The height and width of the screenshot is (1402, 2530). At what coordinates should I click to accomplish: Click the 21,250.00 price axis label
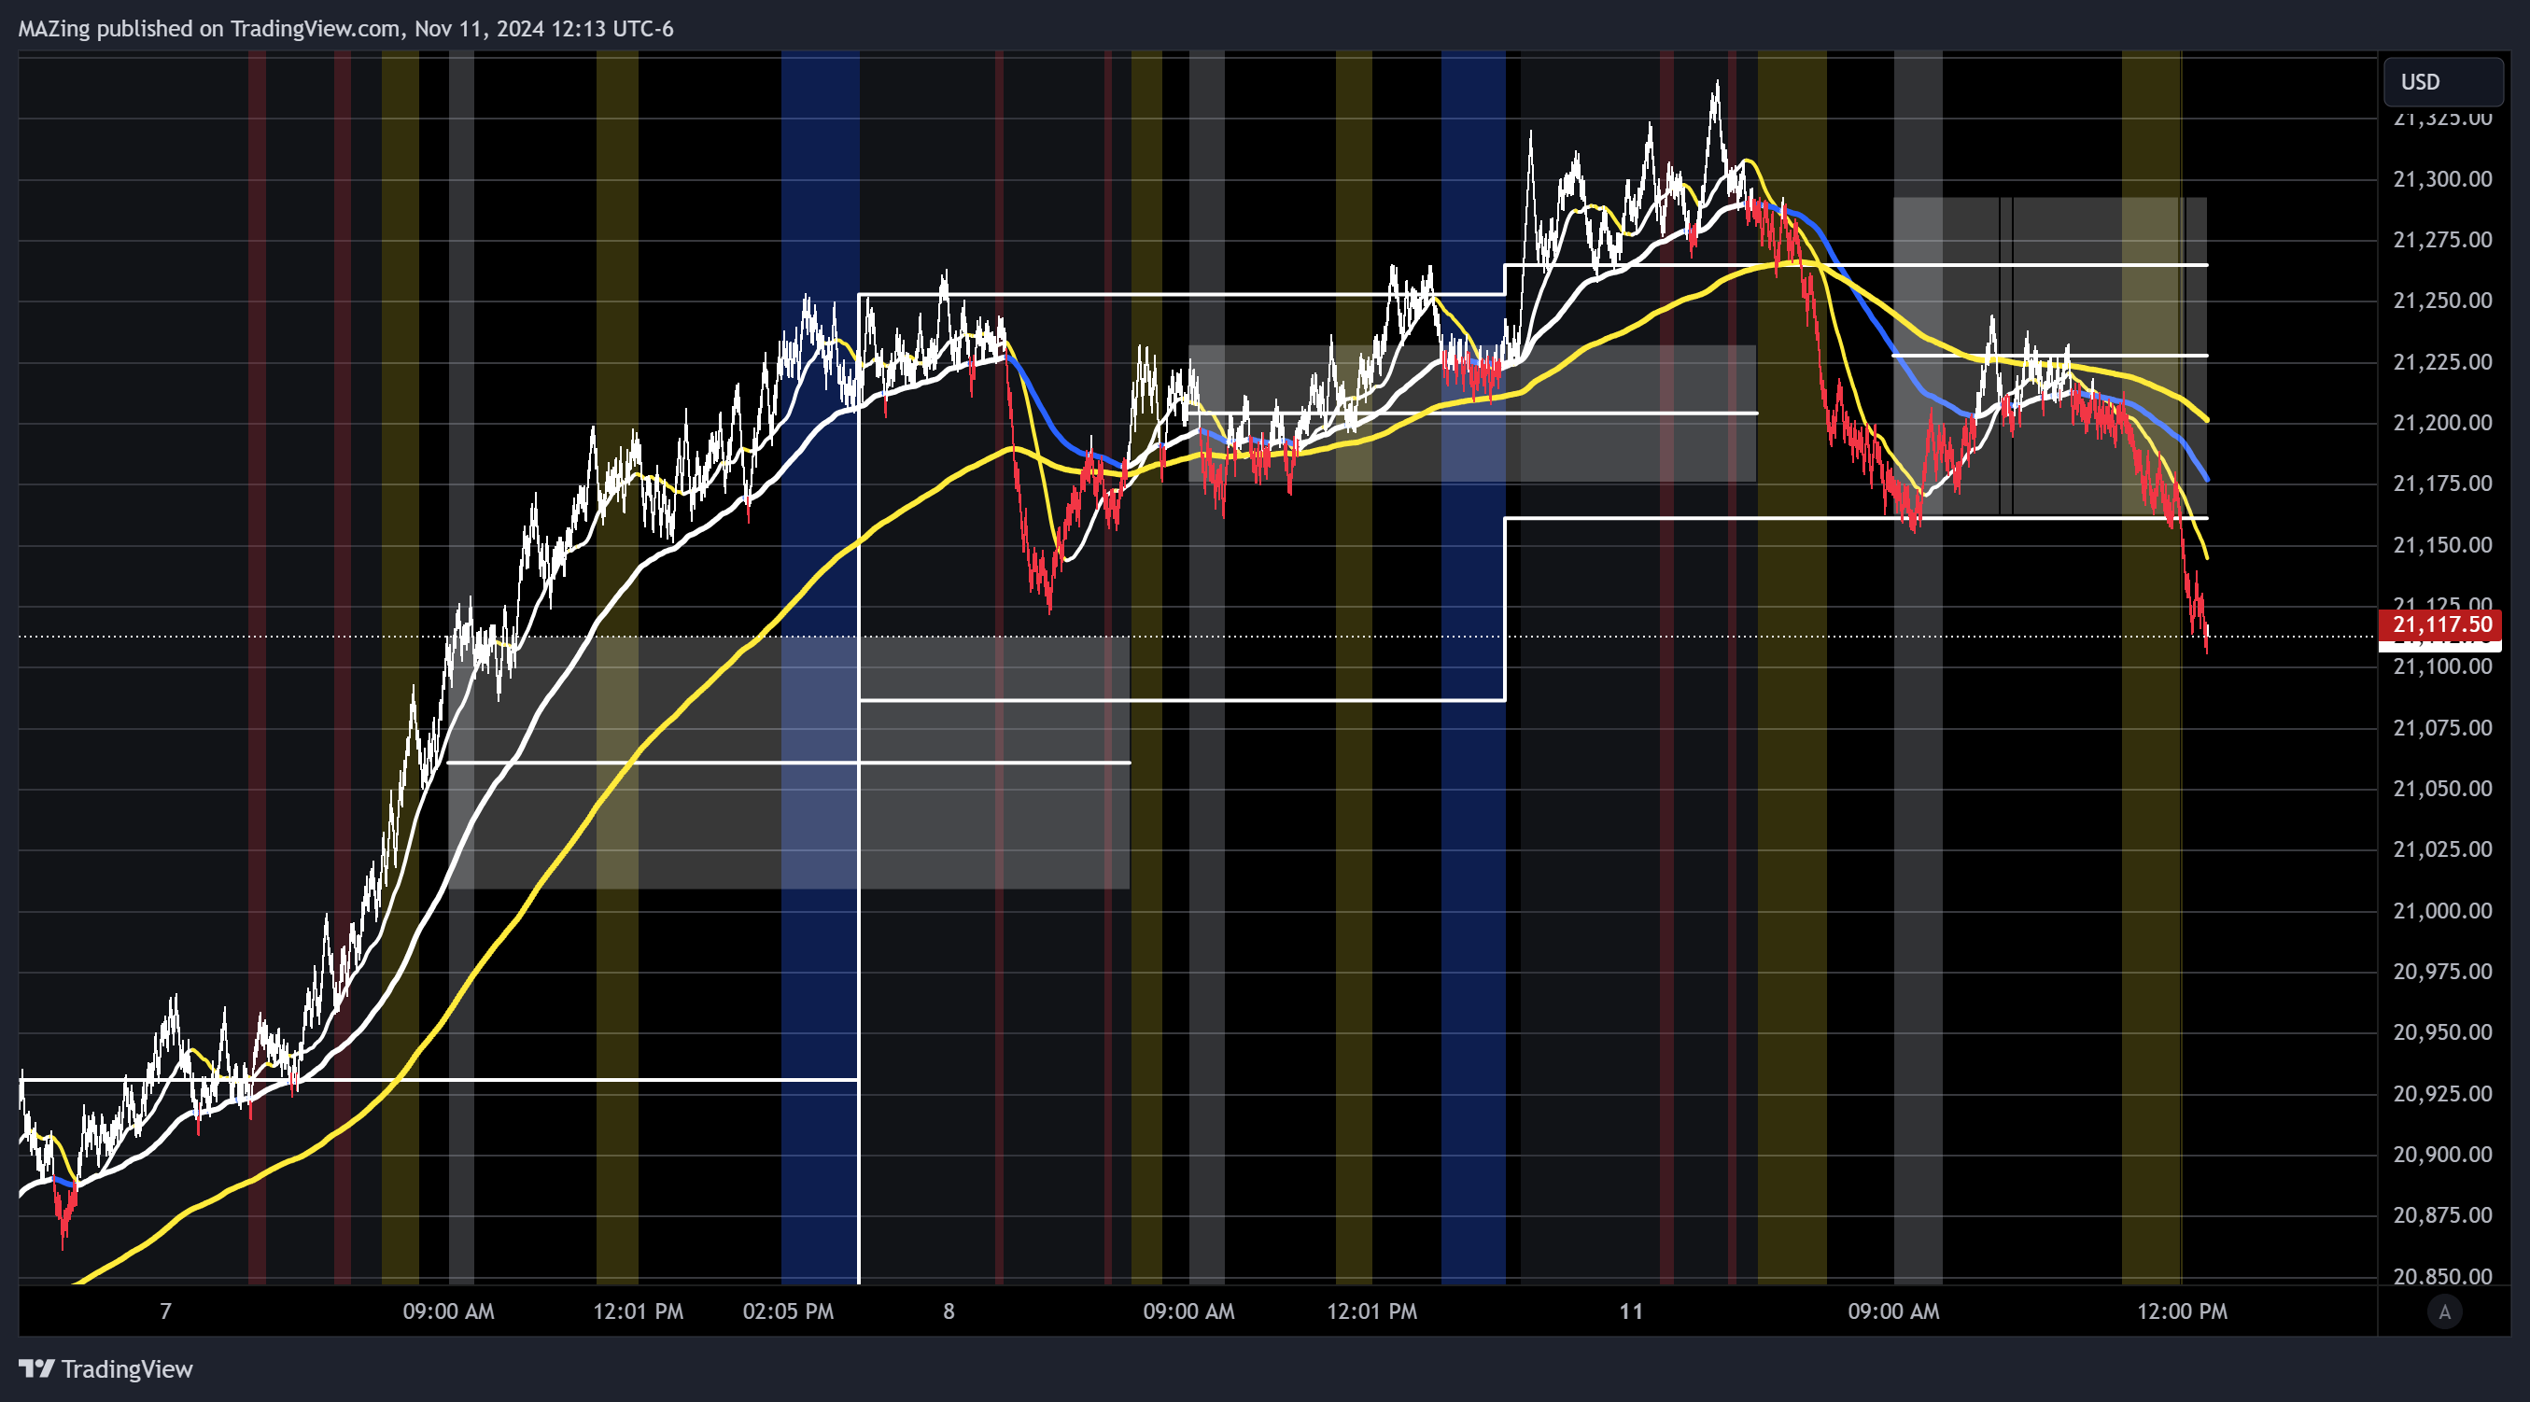pos(2441,301)
